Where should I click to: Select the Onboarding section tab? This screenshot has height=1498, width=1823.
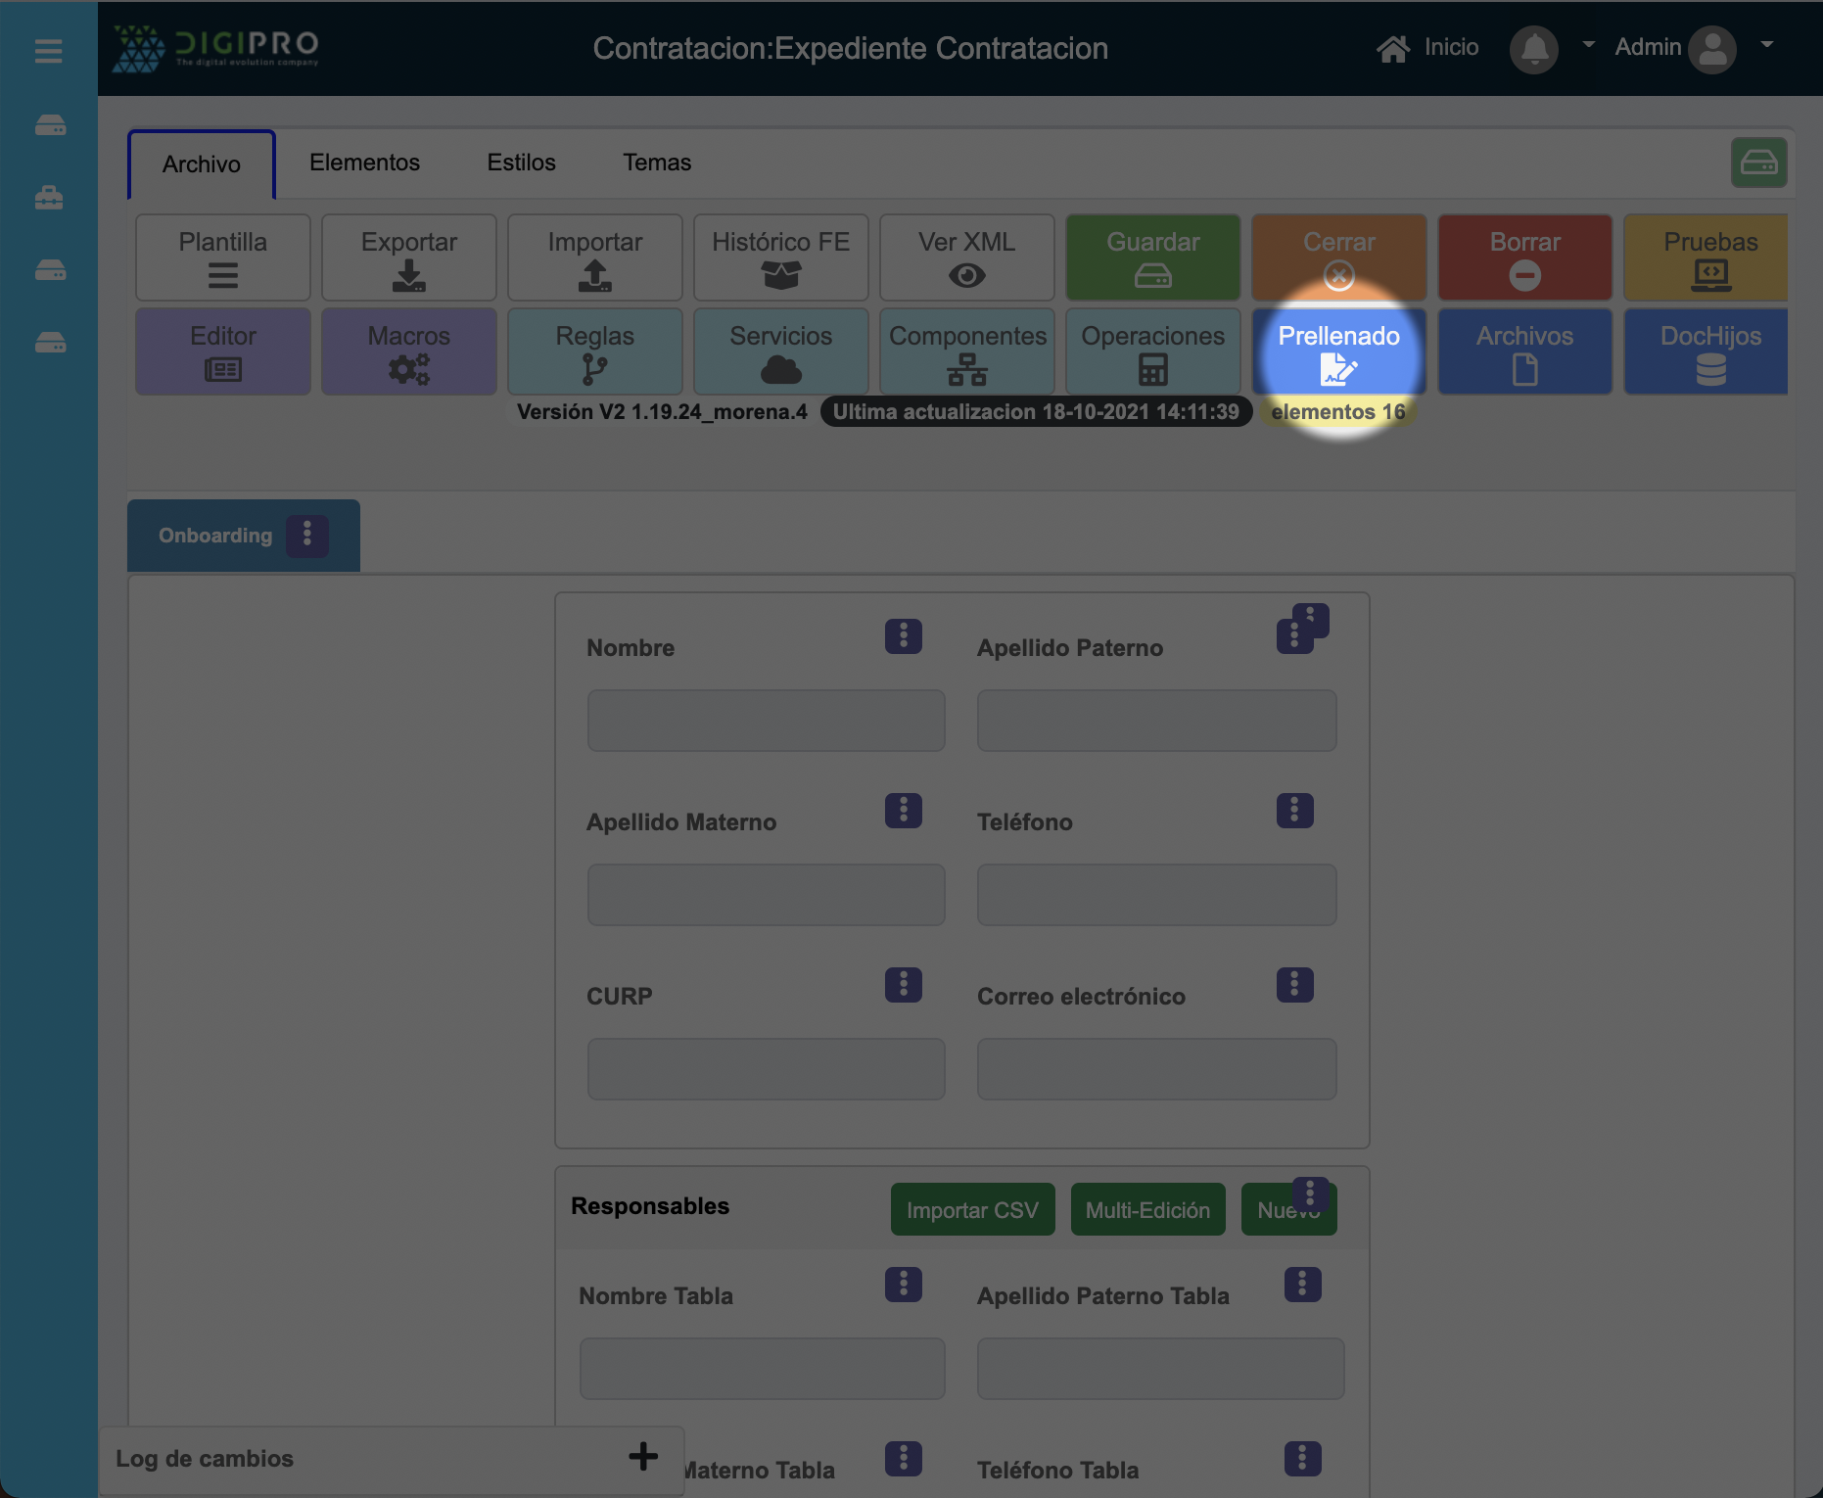[x=215, y=536]
